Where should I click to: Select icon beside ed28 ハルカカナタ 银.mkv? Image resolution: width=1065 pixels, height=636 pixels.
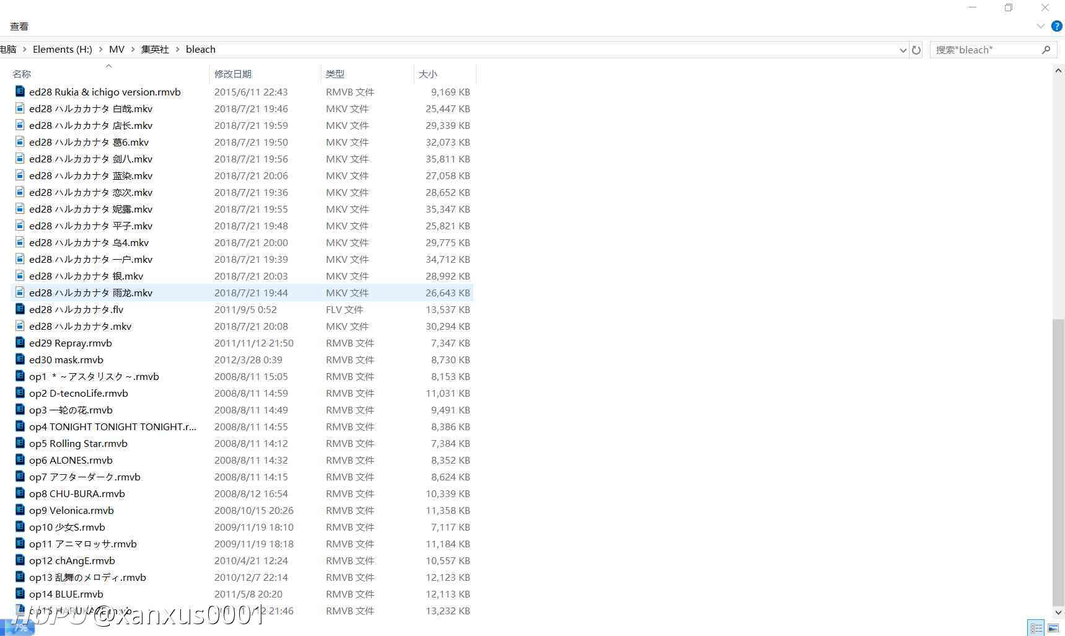click(20, 275)
